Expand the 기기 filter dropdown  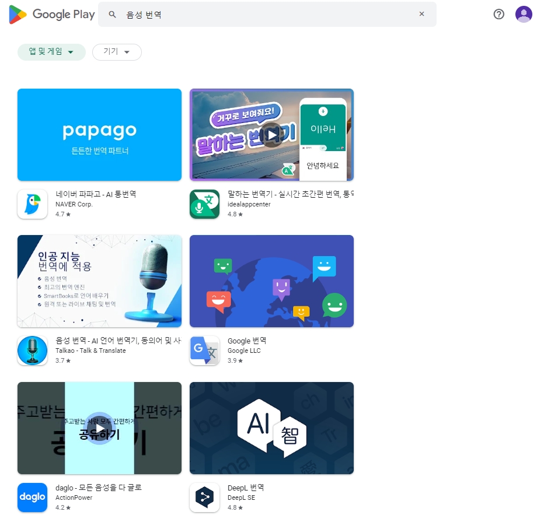[x=117, y=52]
